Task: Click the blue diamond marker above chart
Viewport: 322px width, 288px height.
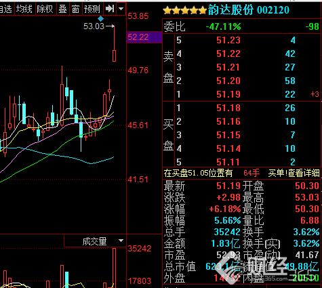Action: (x=100, y=19)
